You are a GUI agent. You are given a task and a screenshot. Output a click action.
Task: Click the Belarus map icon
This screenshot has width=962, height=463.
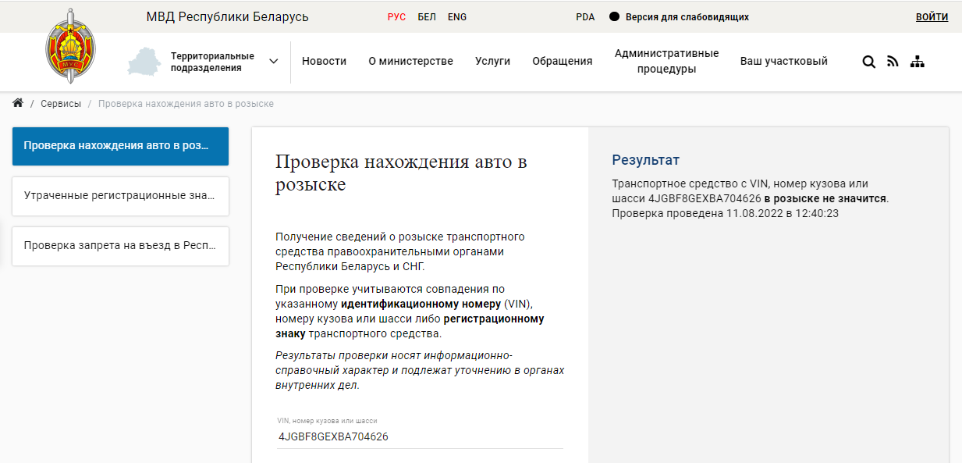[x=143, y=62]
